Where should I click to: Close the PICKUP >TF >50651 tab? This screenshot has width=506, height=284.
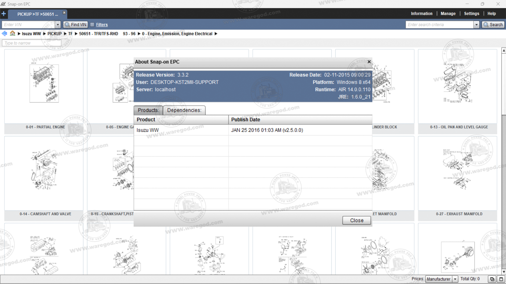click(x=64, y=13)
